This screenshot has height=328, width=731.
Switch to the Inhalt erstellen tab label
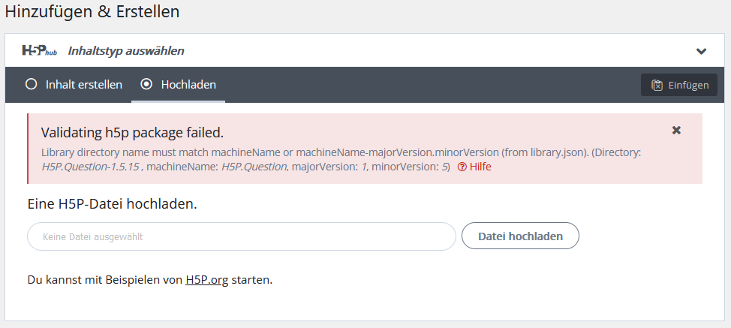(84, 85)
